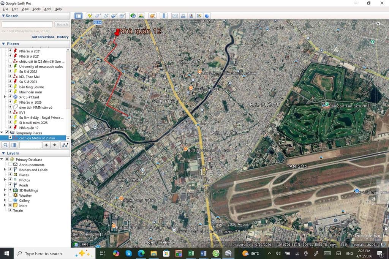
Task: Uncheck the 'Nhà quận 12' place checkbox
Action: coord(10,128)
